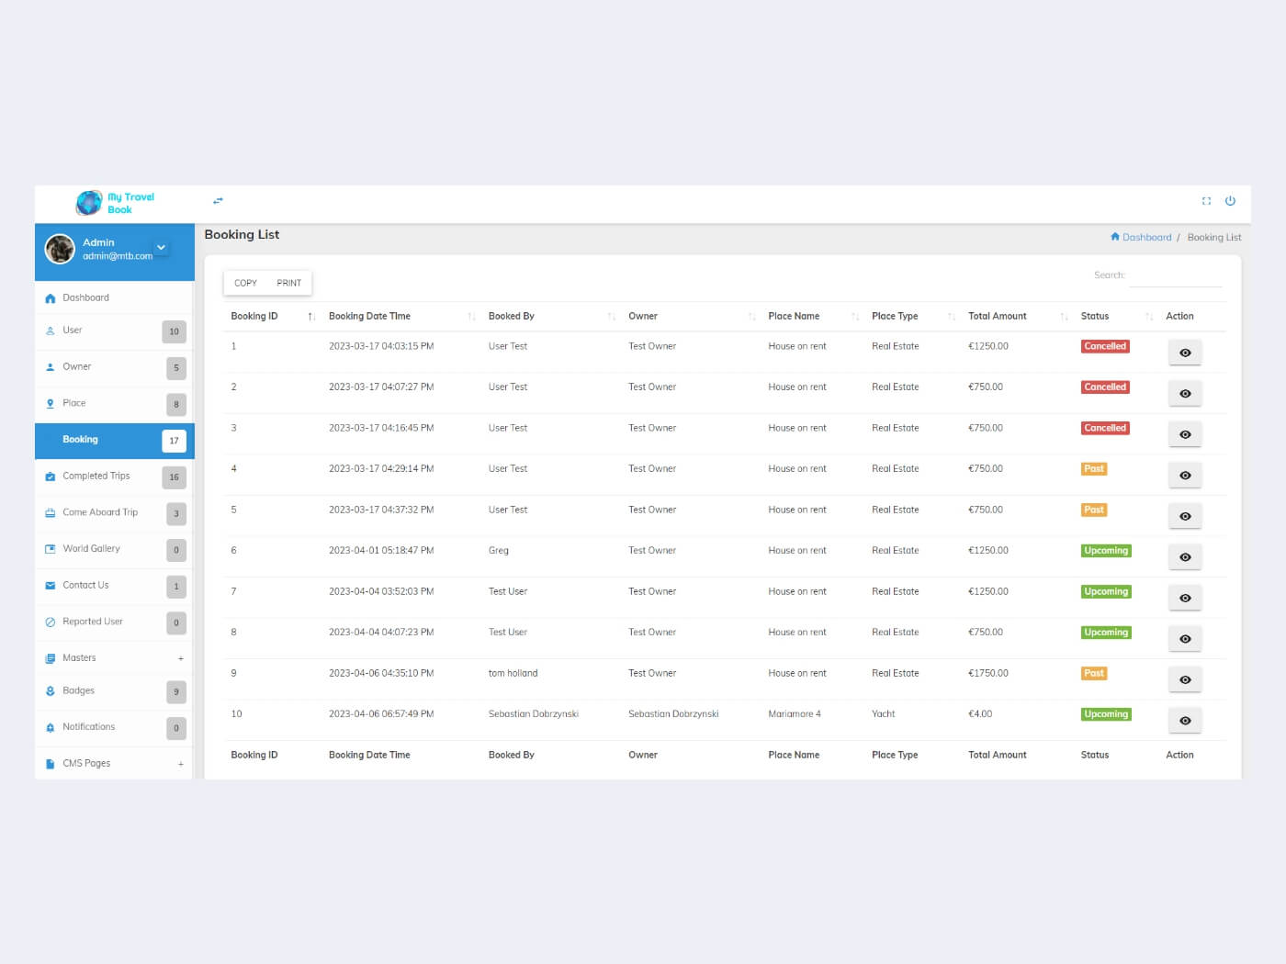Open booking 10 eye view button
This screenshot has height=964, width=1286.
click(1184, 721)
